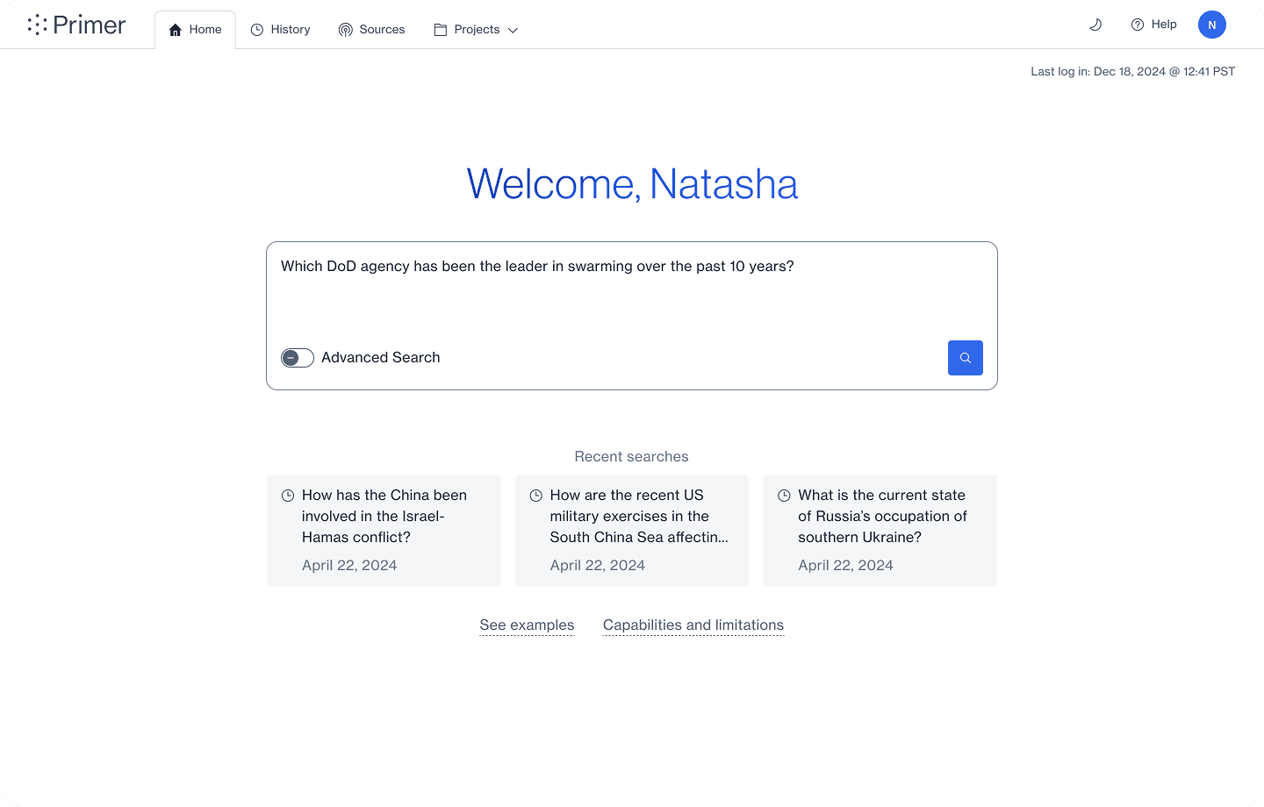
Task: Open the History tab
Action: pyautogui.click(x=281, y=30)
